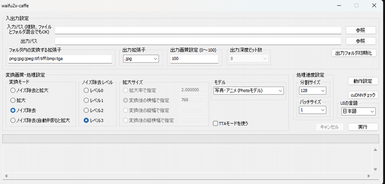Select 変換後の縦横幅で指定 radio option

pyautogui.click(x=149, y=120)
